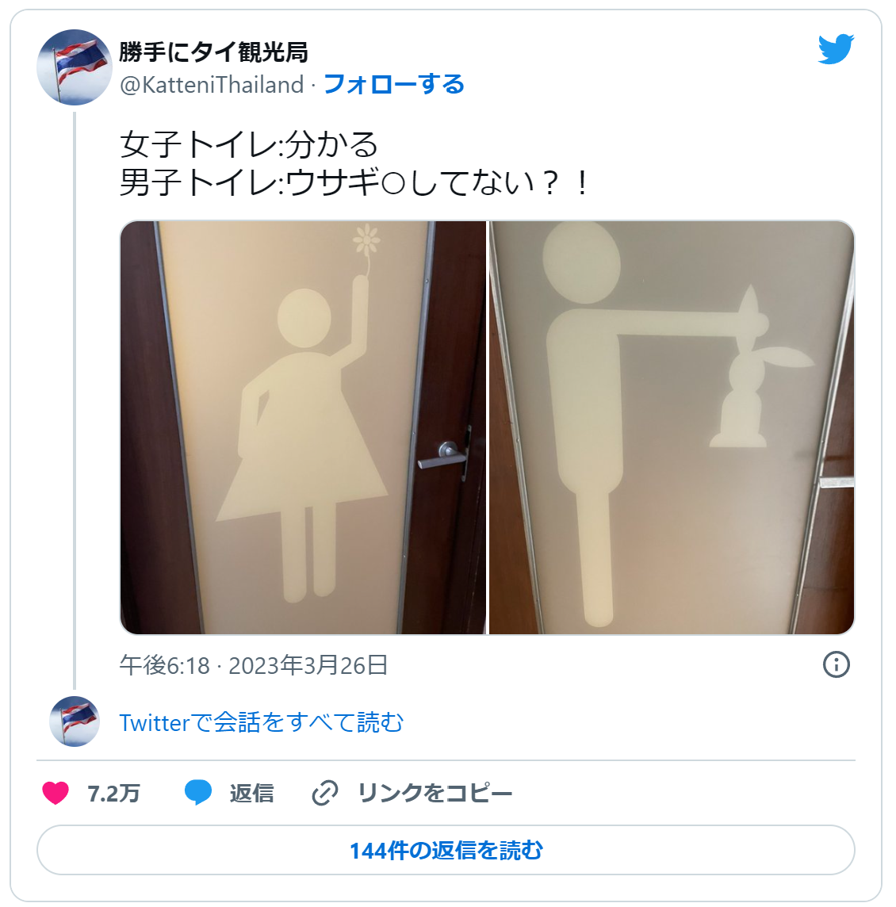Click the chain link copy icon
This screenshot has width=896, height=907.
(325, 793)
